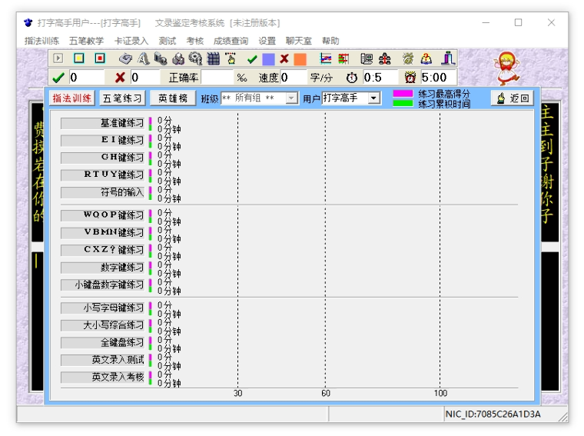Click the people group toolbar icon
The image size is (584, 436).
coord(384,58)
